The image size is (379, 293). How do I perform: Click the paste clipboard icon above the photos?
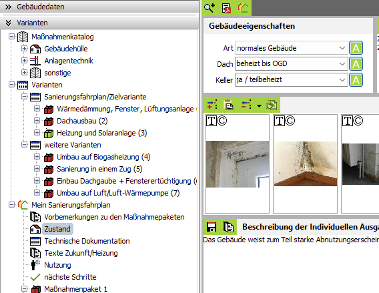click(228, 105)
